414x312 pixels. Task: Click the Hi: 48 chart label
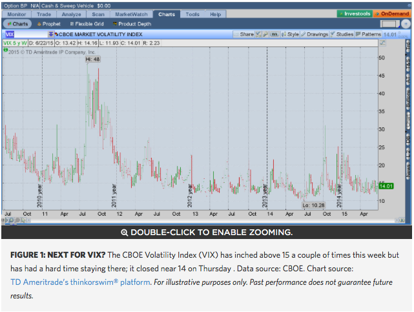[92, 59]
